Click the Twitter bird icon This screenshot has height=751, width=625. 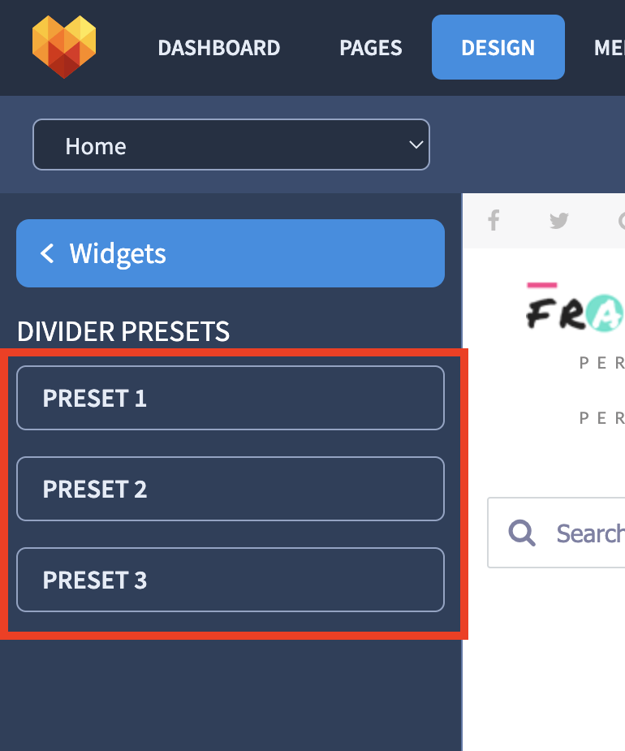click(x=559, y=220)
